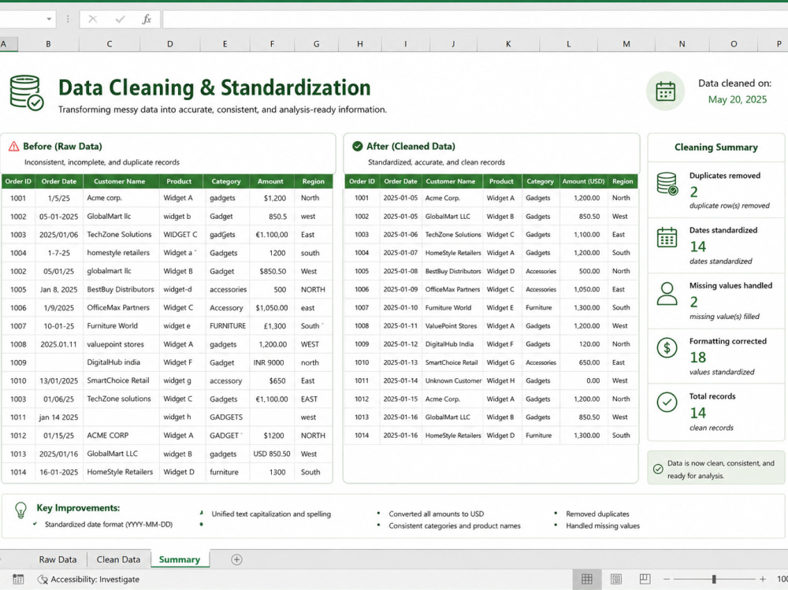Click the Cleaning Summary heading
Viewport: 788px width, 590px height.
point(716,147)
